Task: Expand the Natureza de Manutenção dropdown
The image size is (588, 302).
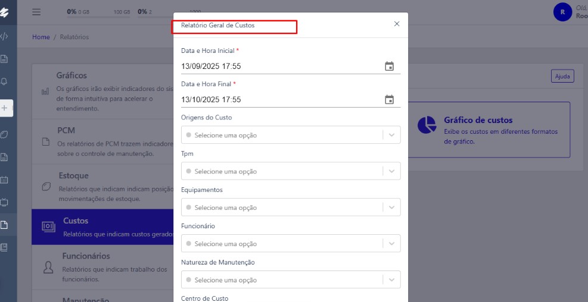Action: click(x=291, y=280)
